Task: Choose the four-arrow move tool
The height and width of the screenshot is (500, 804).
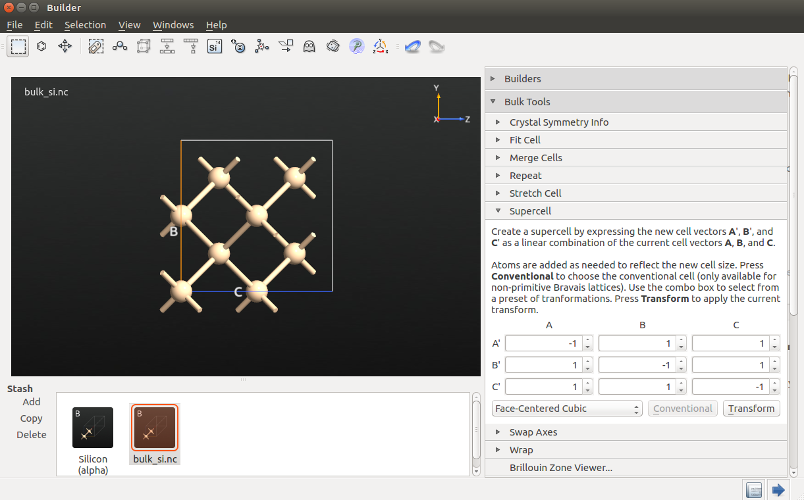Action: 65,47
